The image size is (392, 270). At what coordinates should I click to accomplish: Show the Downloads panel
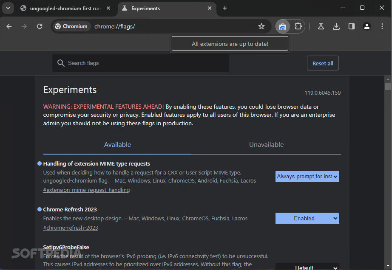(336, 26)
